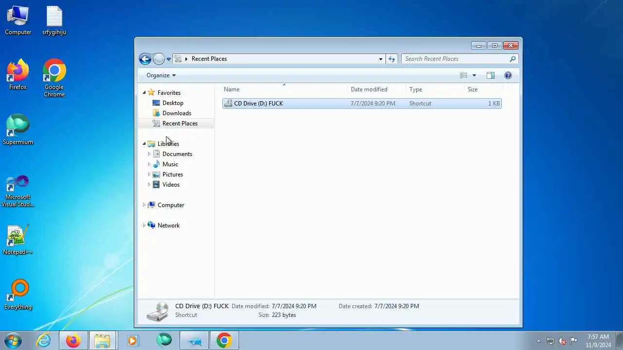Launch Google Chrome from the desktop
Screen dimensions: 623x350
click(54, 79)
